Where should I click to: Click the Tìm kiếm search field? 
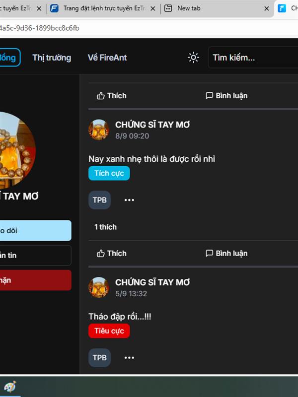(253, 58)
